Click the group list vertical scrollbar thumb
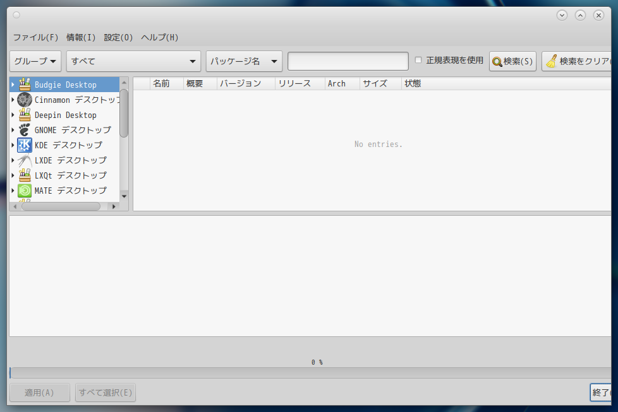Image resolution: width=618 pixels, height=412 pixels. 124,114
